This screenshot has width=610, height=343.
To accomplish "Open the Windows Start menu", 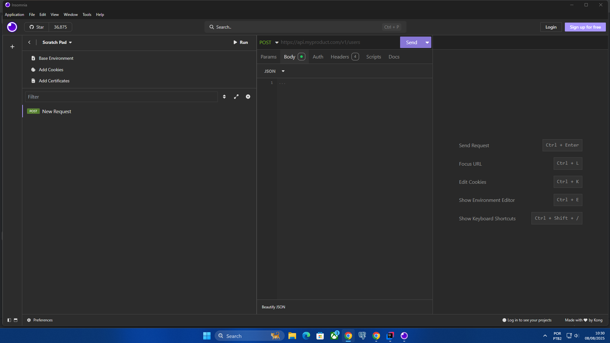I will click(207, 336).
